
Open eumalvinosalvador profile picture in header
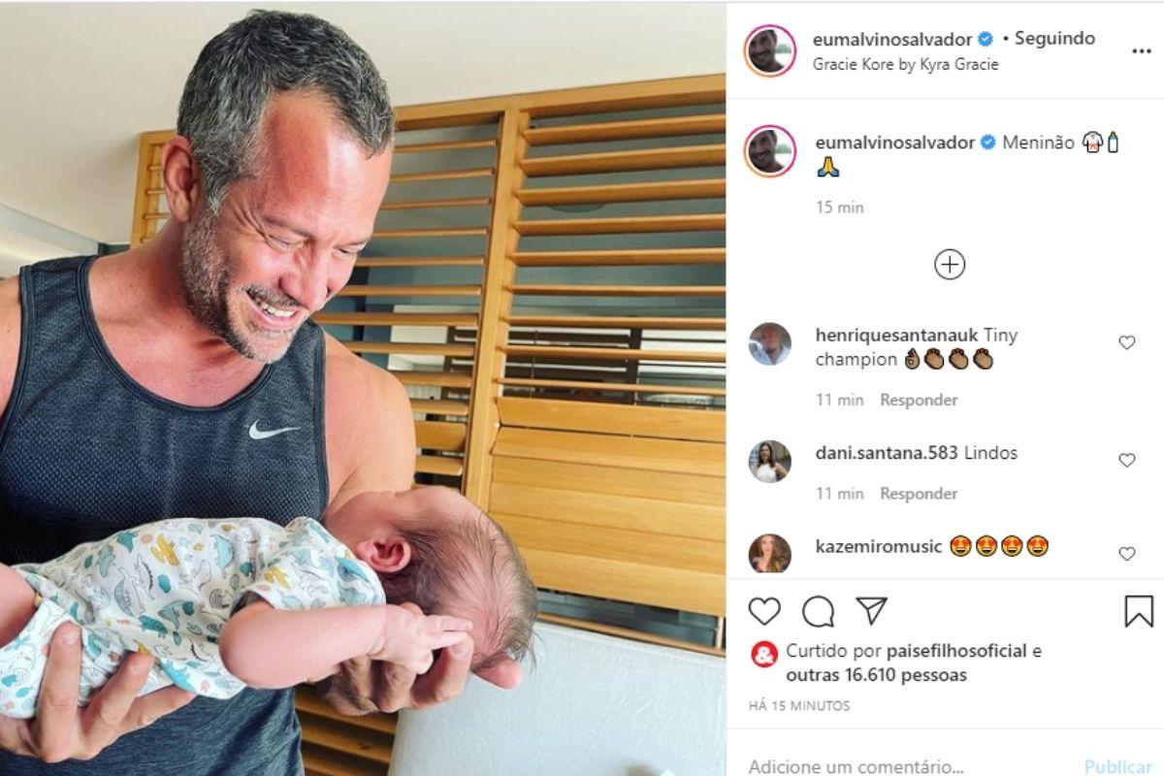pyautogui.click(x=770, y=50)
